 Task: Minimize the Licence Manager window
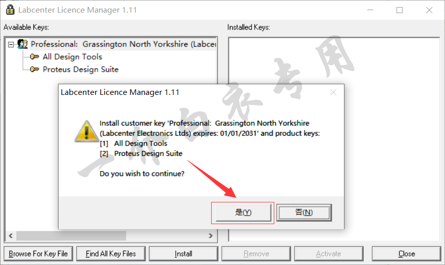click(x=370, y=10)
